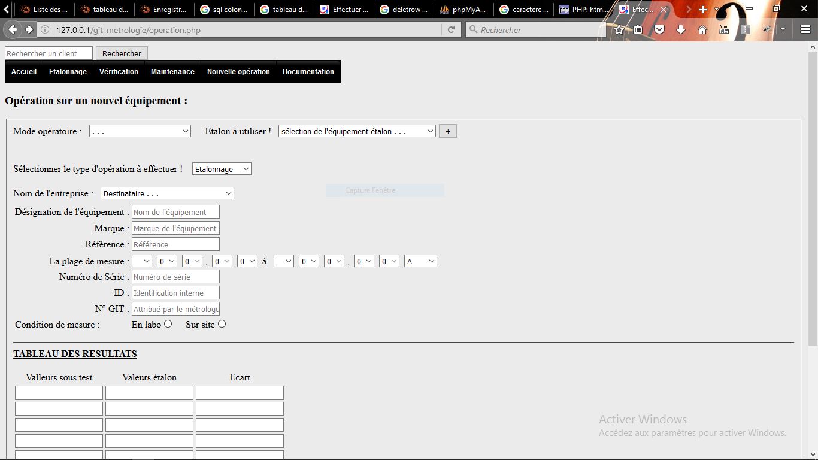
Task: Click the first 'Valleurs sous test' field
Action: pyautogui.click(x=58, y=392)
